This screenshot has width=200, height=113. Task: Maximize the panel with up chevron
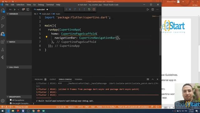click(153, 79)
